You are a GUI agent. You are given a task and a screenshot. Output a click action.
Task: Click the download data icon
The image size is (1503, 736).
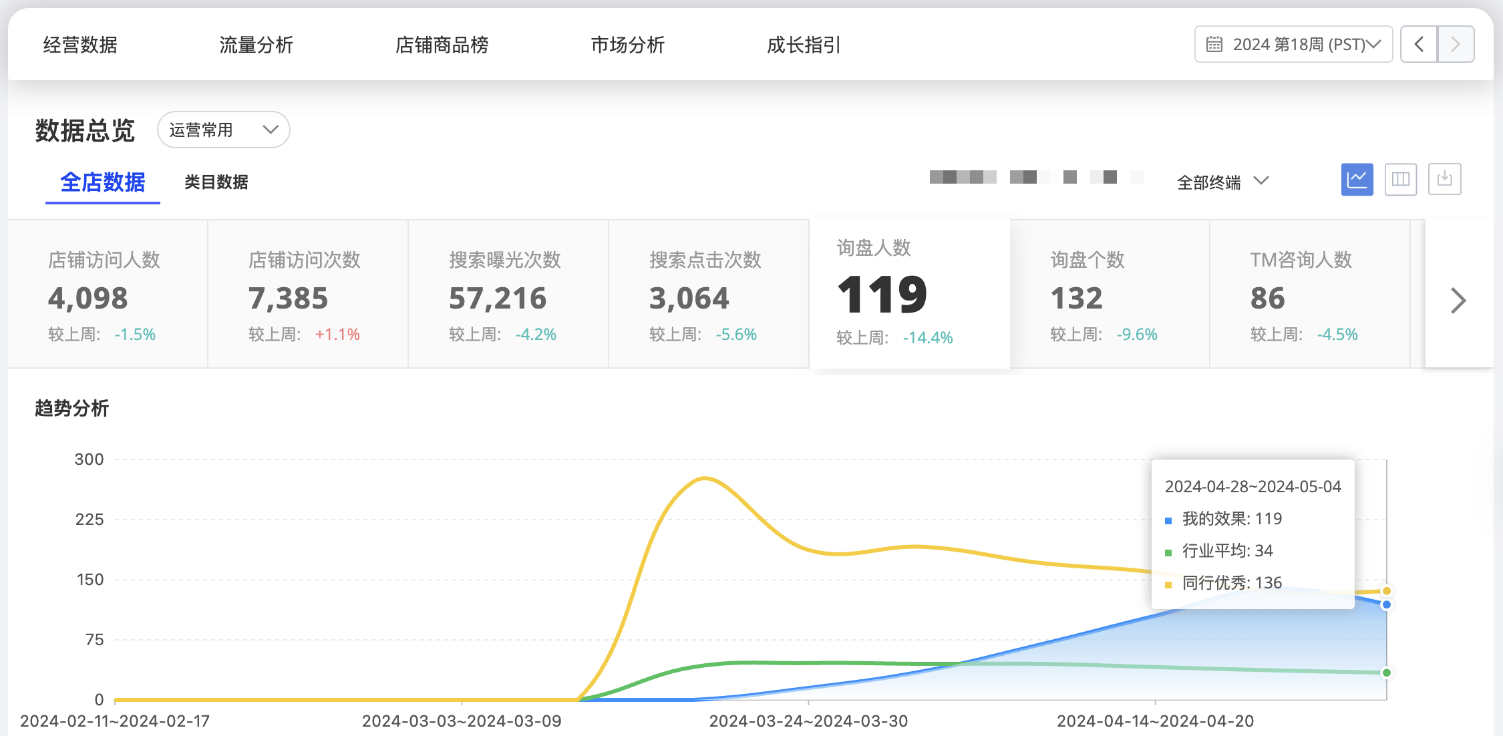click(1444, 180)
